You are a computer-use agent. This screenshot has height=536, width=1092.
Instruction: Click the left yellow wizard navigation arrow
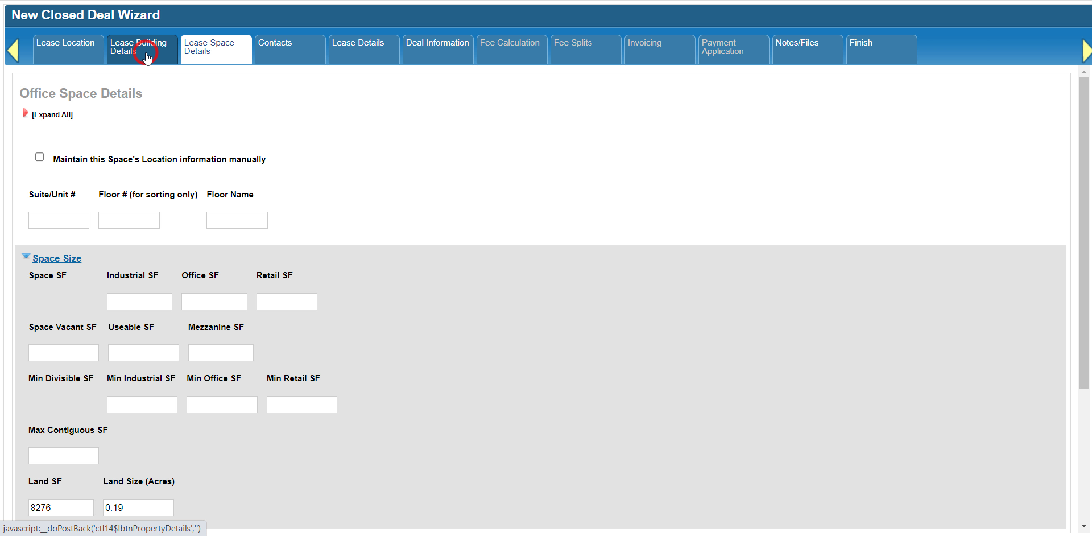pyautogui.click(x=13, y=50)
